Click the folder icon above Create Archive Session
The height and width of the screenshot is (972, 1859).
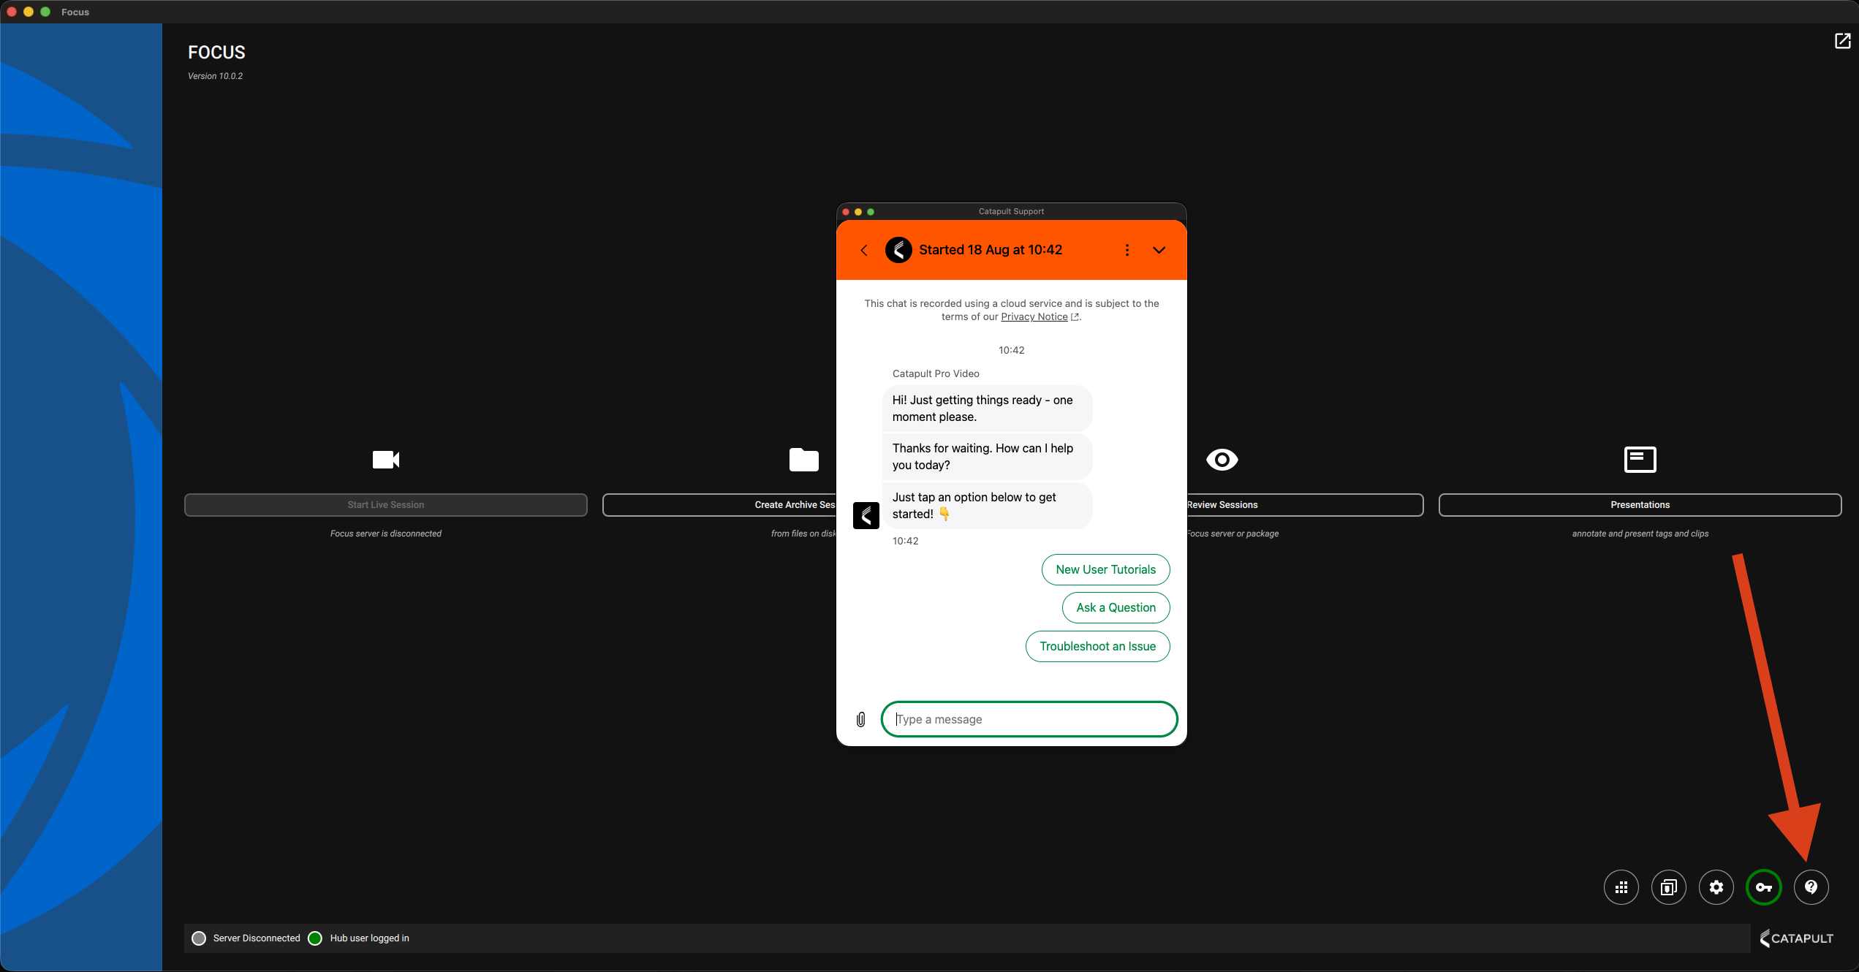(x=804, y=460)
